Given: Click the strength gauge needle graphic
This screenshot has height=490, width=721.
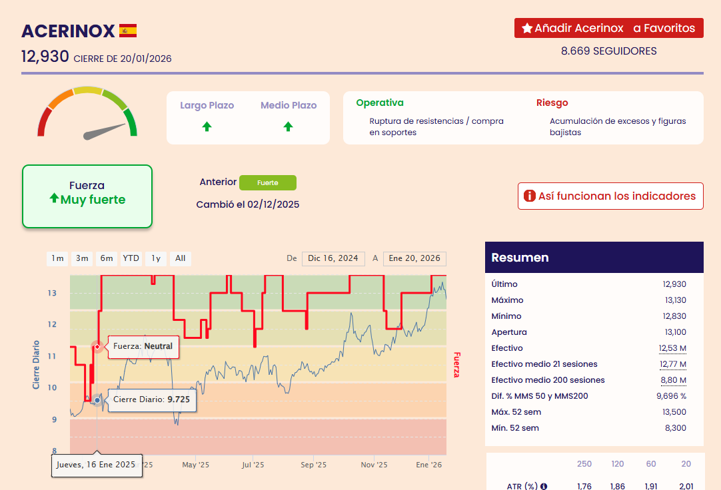Looking at the screenshot, I should (x=105, y=132).
